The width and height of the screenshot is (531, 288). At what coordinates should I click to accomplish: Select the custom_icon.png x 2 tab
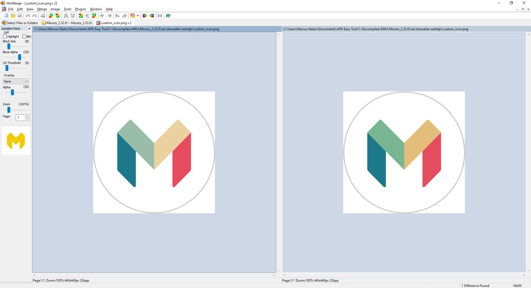(114, 23)
